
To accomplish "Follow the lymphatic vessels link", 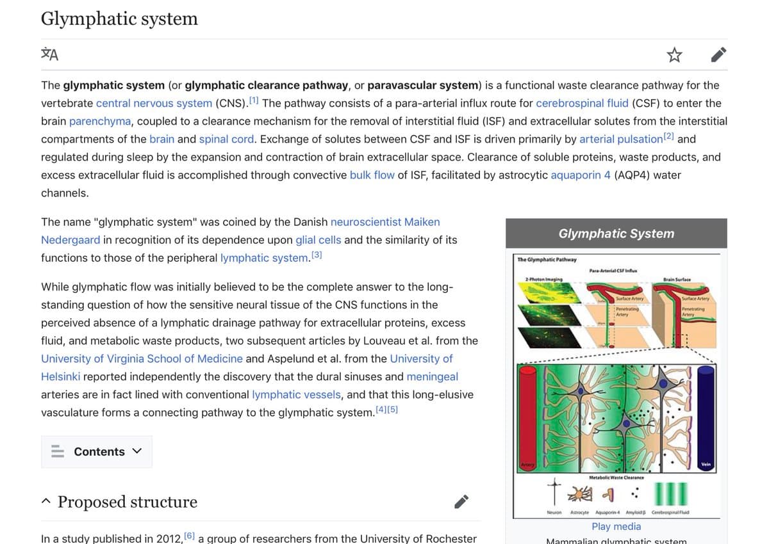I will (x=295, y=394).
